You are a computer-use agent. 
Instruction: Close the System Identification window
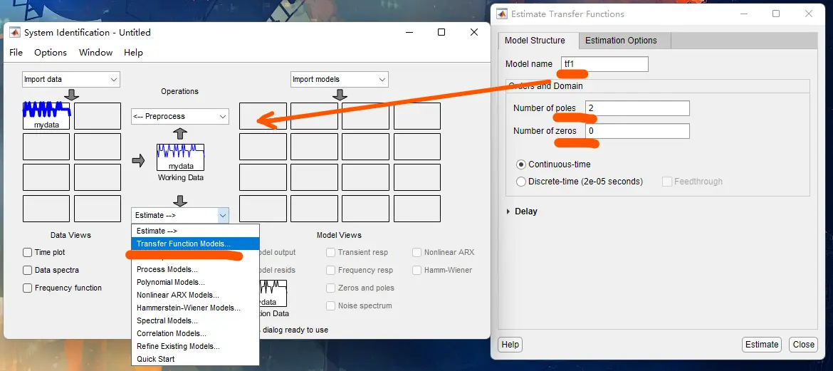coord(474,33)
